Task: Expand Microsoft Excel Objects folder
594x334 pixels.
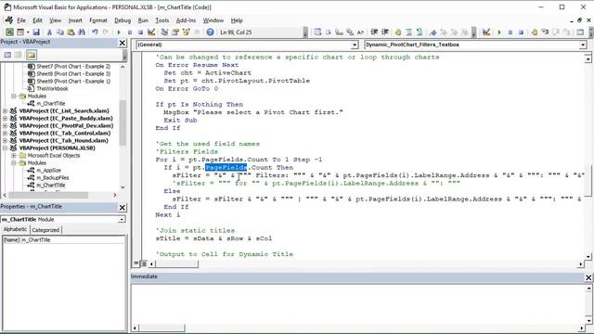Action: tap(14, 156)
